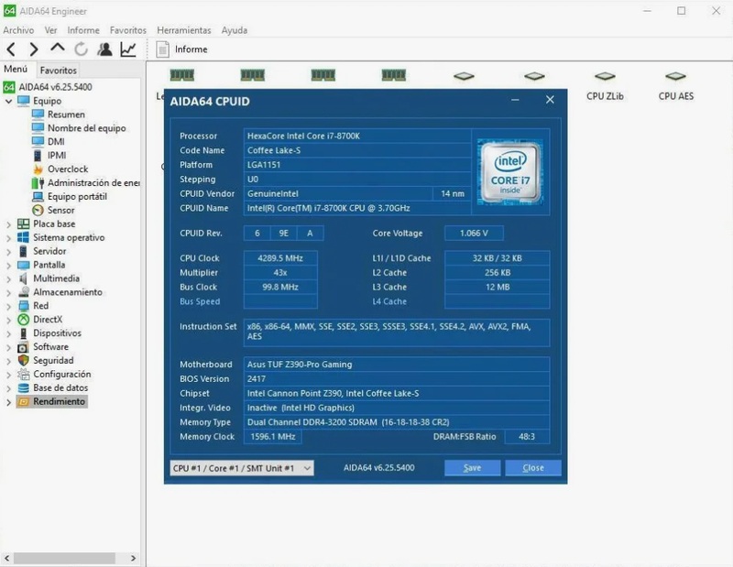Click the Processor value HexaCore Intel Core i7-8700K
Screen dimensions: 733x567
(x=357, y=136)
